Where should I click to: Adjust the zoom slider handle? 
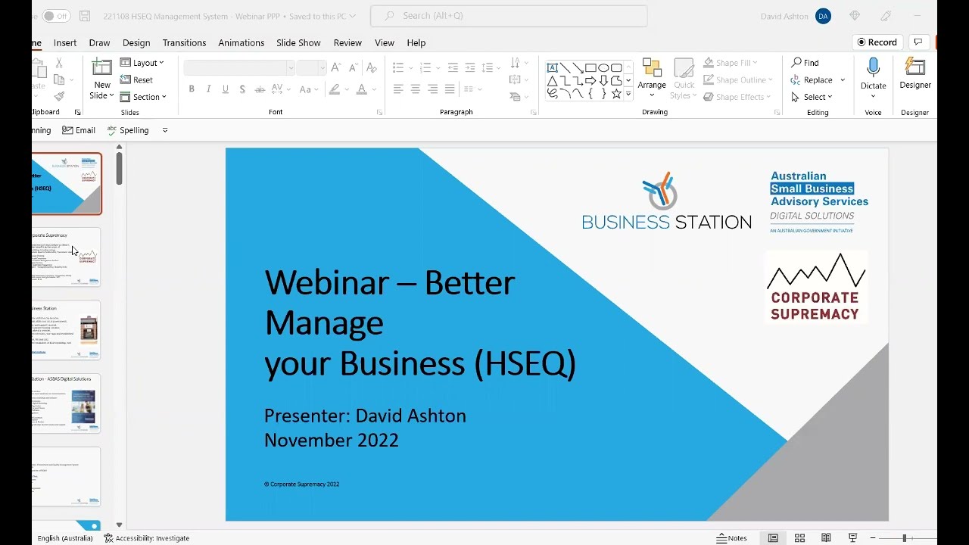point(904,538)
